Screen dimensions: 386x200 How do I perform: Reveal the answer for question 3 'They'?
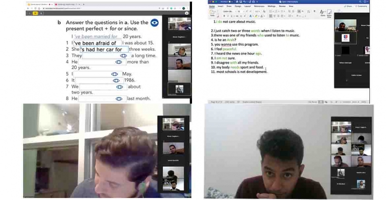[122, 56]
